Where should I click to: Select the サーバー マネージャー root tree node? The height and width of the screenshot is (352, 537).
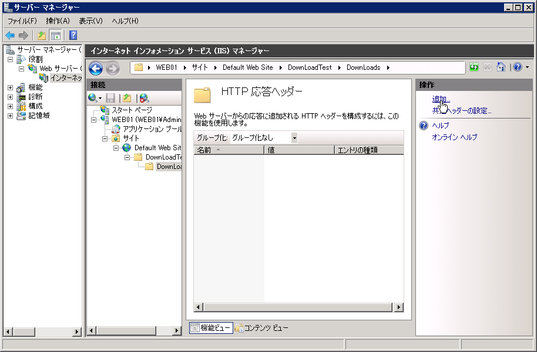[x=49, y=50]
